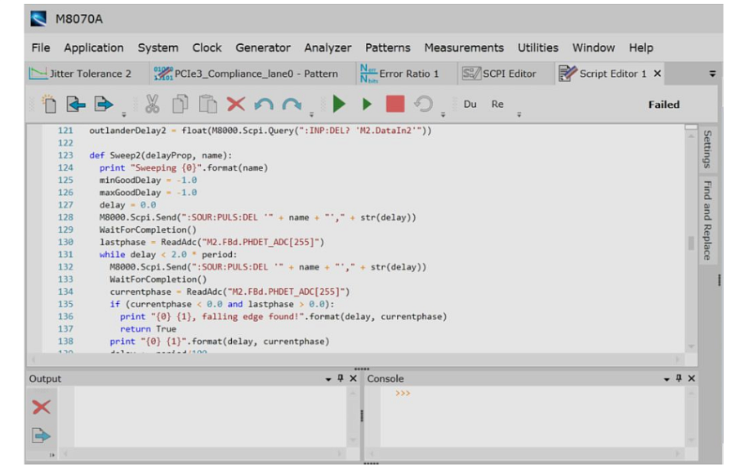Image resolution: width=735 pixels, height=473 pixels.
Task: Clear the Output panel with red X
Action: click(x=42, y=407)
